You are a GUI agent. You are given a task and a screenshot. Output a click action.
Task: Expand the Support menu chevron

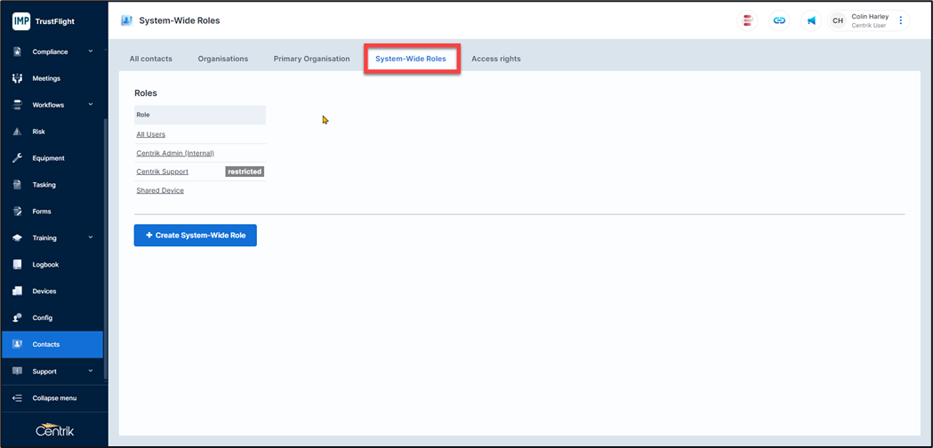point(91,371)
